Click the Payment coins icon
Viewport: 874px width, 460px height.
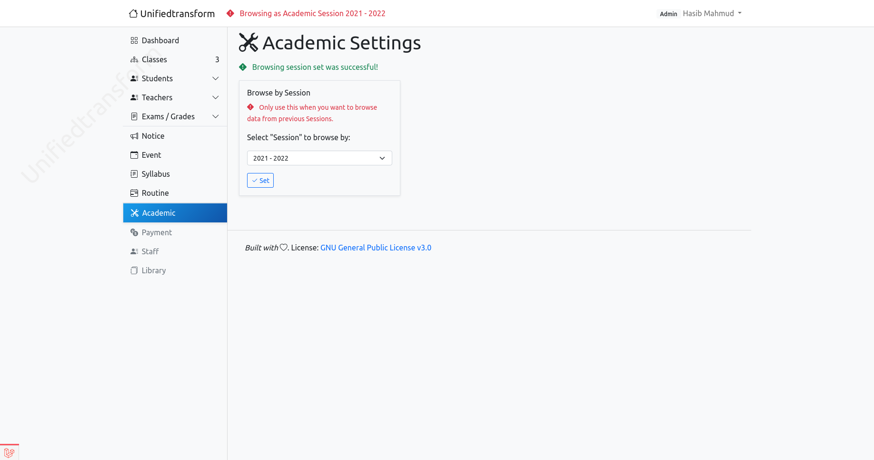[134, 232]
